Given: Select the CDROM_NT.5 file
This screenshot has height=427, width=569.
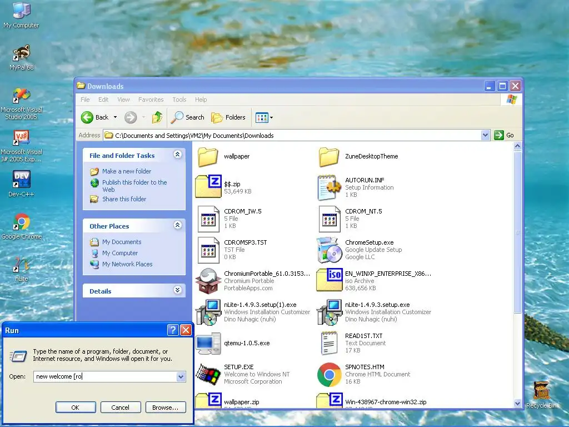Looking at the screenshot, I should (350, 219).
